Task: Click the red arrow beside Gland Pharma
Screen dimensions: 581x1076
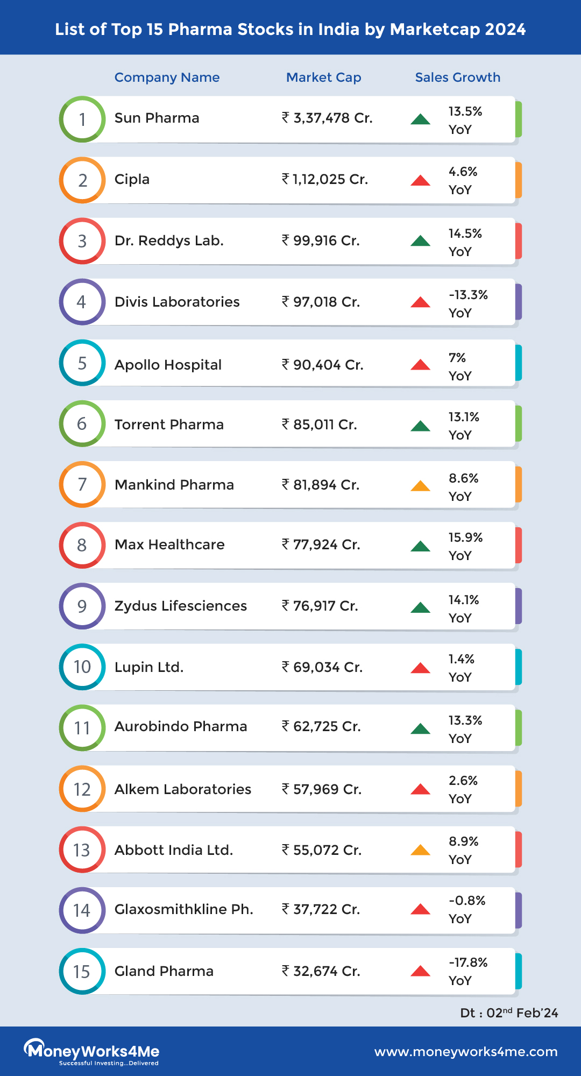Action: [420, 972]
